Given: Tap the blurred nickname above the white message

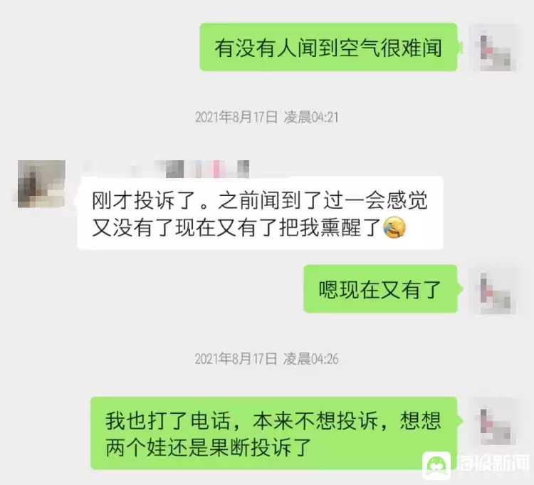Looking at the screenshot, I should coord(167,168).
